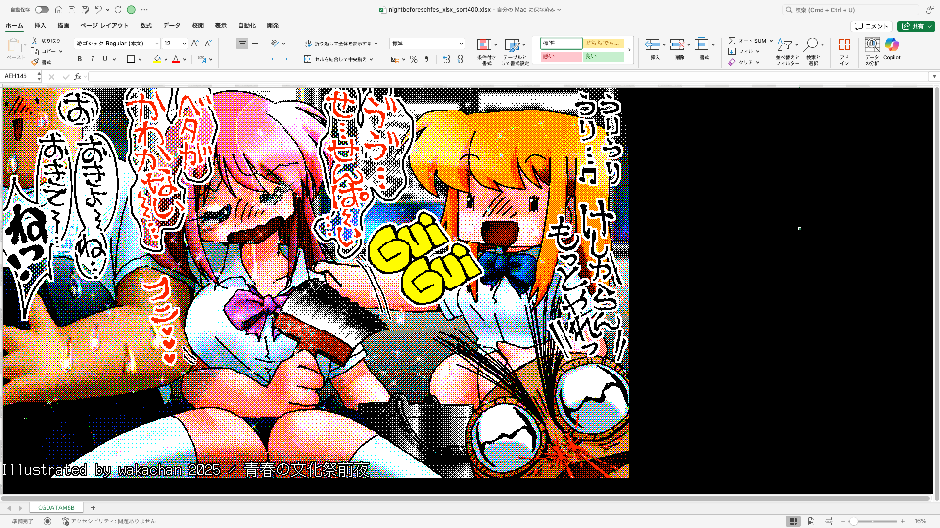
Task: Open the conditional formatting (条件付き書式) options
Action: tap(485, 51)
